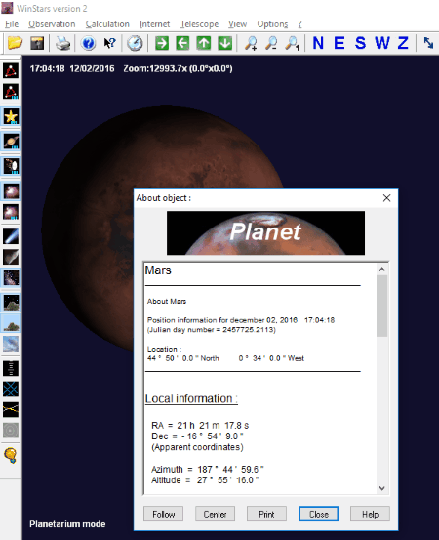This screenshot has height=540, width=439.
Task: Click the Close button in dialog
Action: coord(318,514)
